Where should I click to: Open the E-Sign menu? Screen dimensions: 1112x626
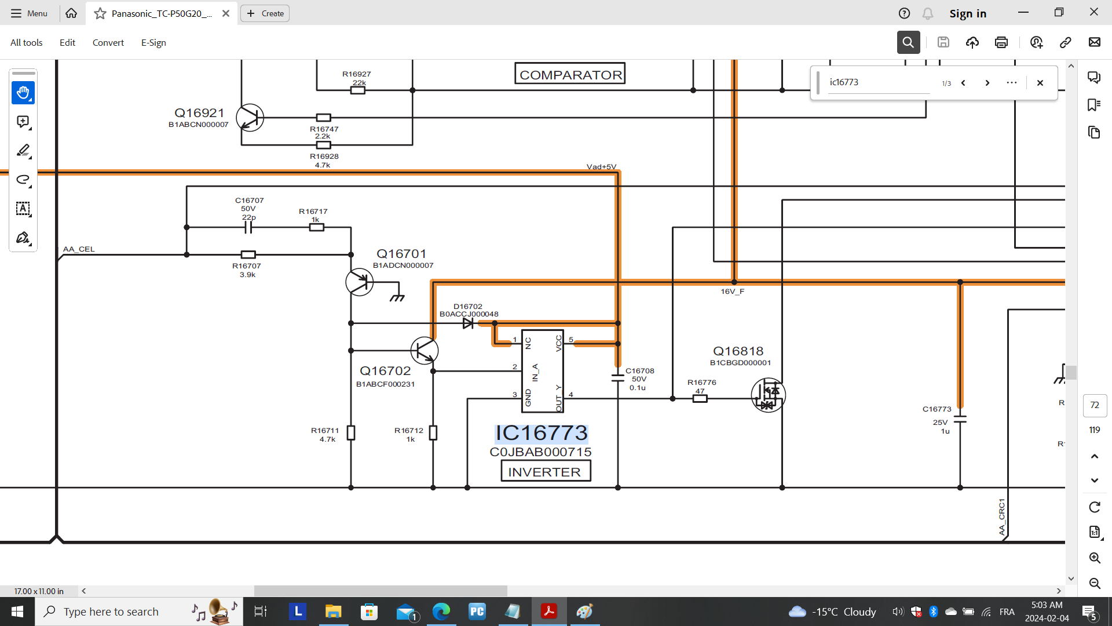point(153,42)
